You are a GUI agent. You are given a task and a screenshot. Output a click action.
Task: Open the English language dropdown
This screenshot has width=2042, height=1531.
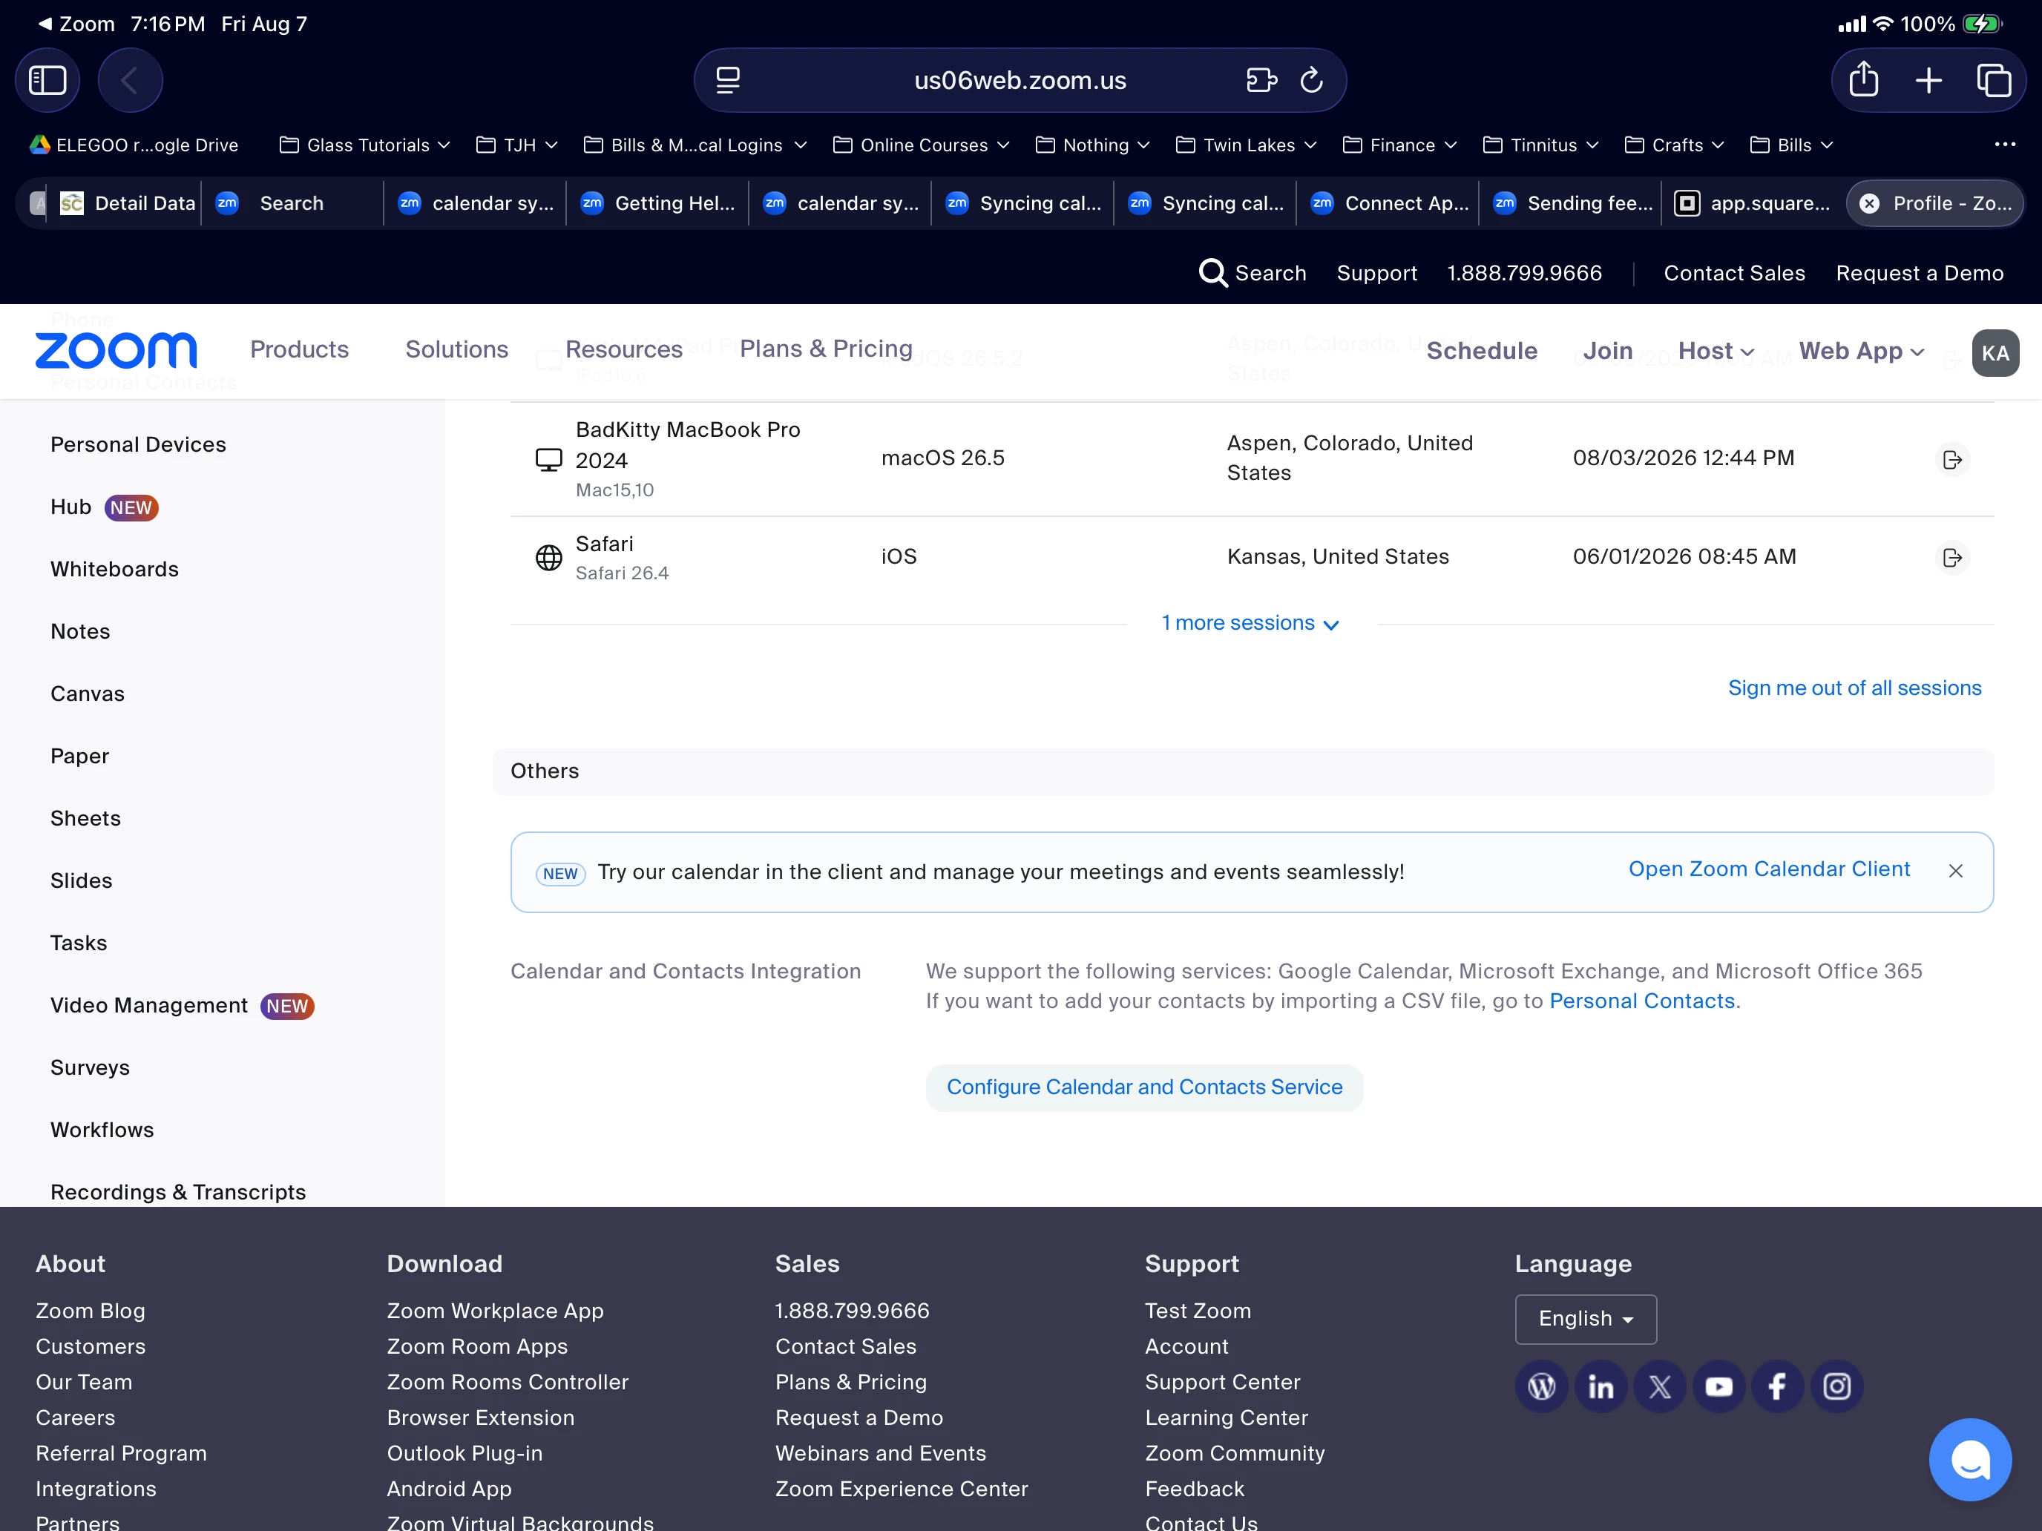point(1585,1319)
